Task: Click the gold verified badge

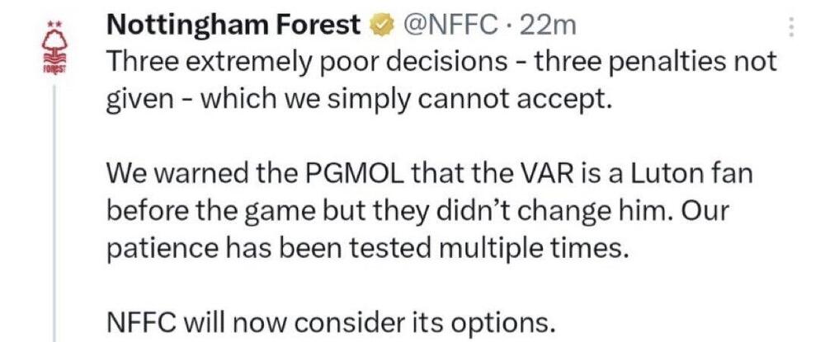Action: 380,26
